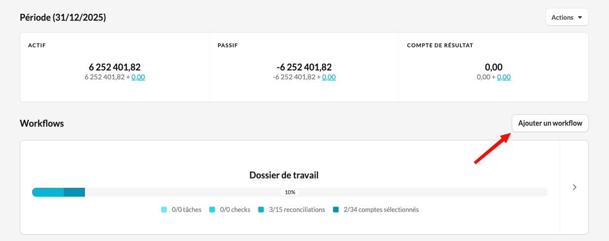This screenshot has width=609, height=241.
Task: Click the Période (31/12/2025) heading
Action: [63, 17]
